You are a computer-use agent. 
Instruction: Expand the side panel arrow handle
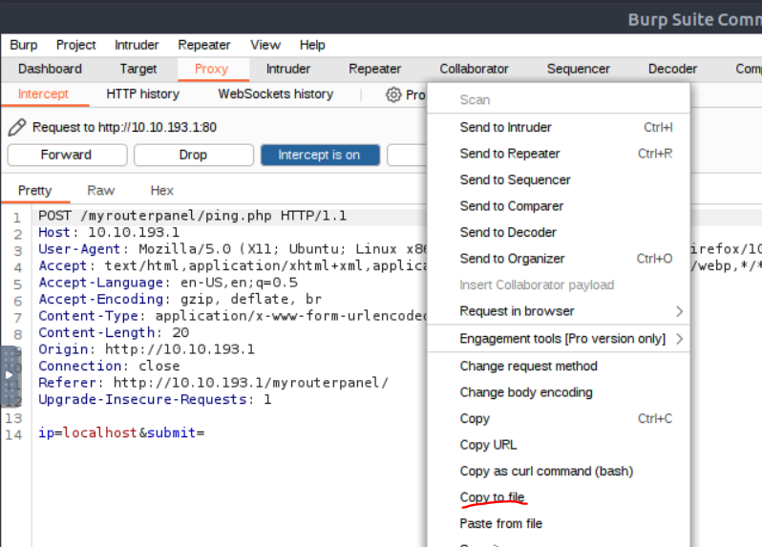pos(10,375)
